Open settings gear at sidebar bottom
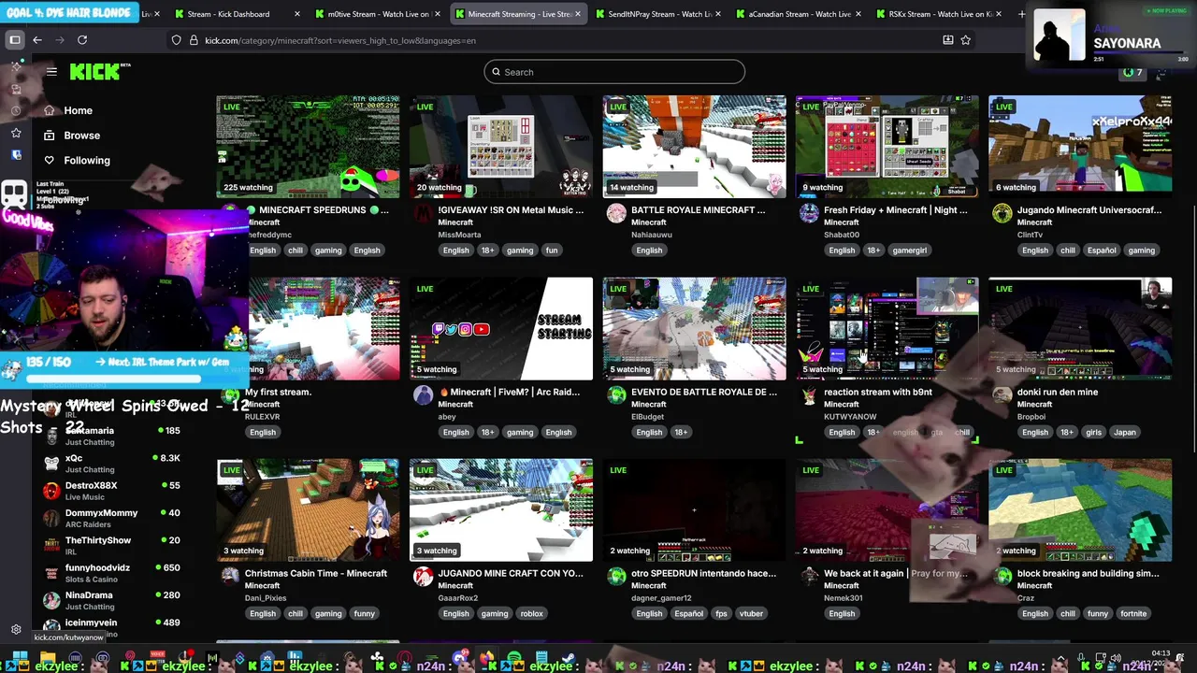The height and width of the screenshot is (673, 1197). 16,630
